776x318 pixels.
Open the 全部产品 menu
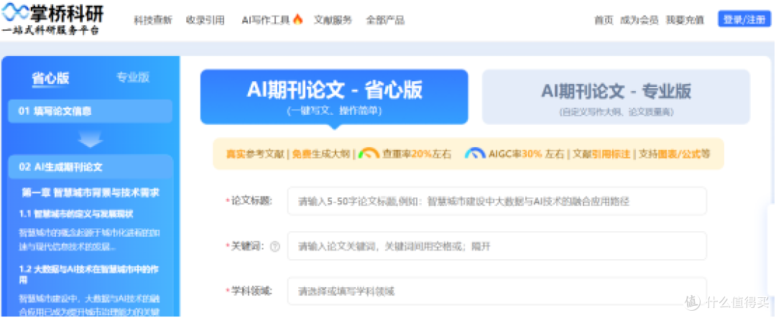point(385,20)
